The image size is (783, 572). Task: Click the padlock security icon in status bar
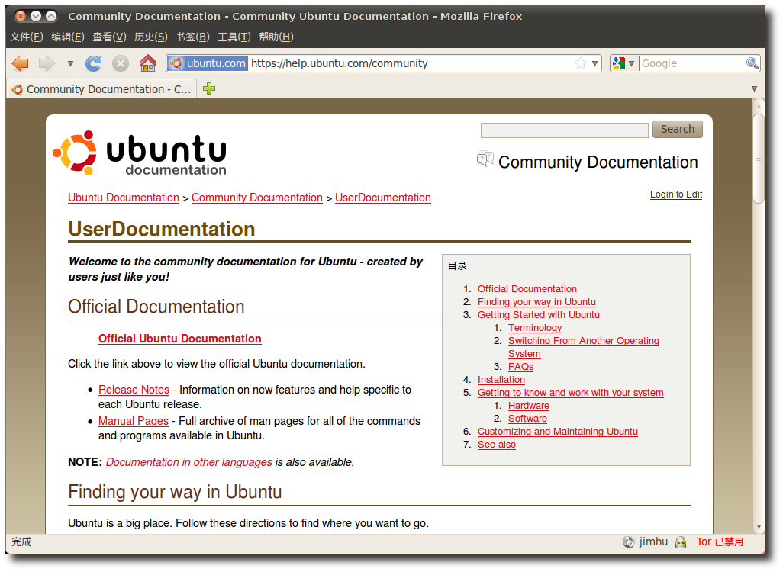pos(680,542)
